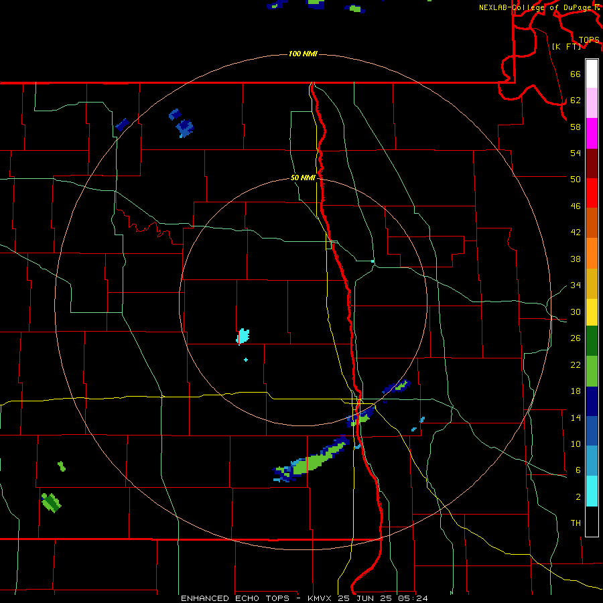The height and width of the screenshot is (603, 603).
Task: Click the navy blue legend swatch
Action: (592, 401)
